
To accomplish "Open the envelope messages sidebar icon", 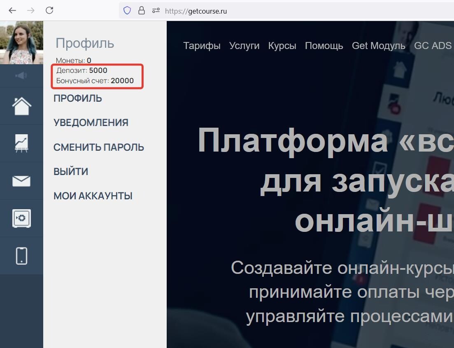I will (x=21, y=181).
